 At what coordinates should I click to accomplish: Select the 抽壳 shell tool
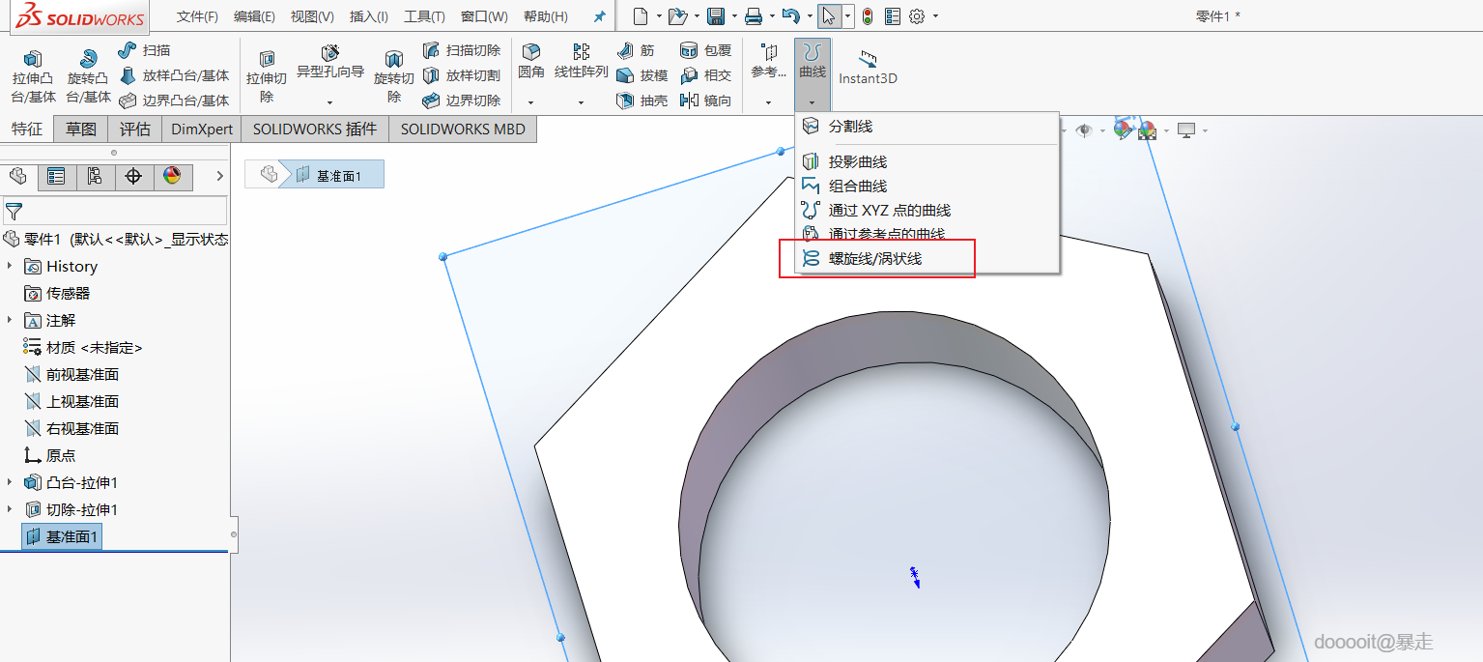(642, 101)
